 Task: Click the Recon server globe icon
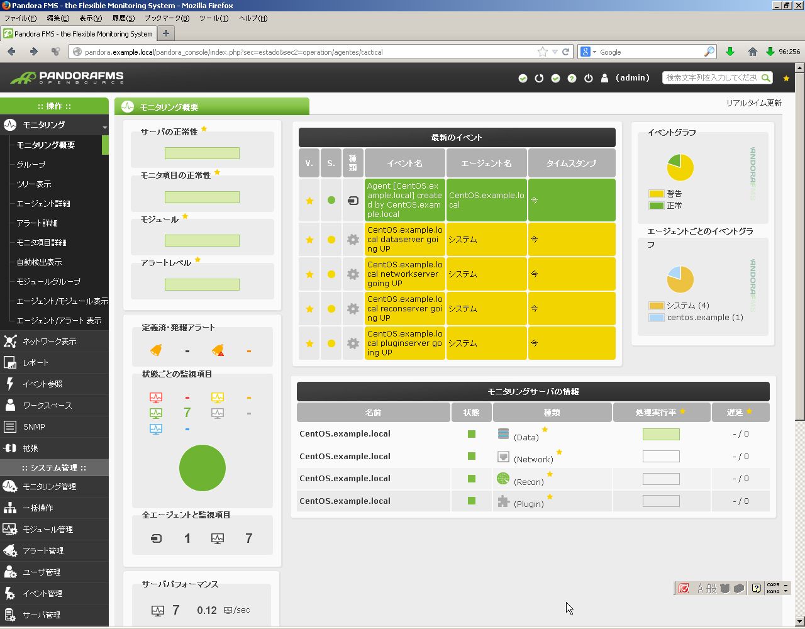tap(503, 478)
